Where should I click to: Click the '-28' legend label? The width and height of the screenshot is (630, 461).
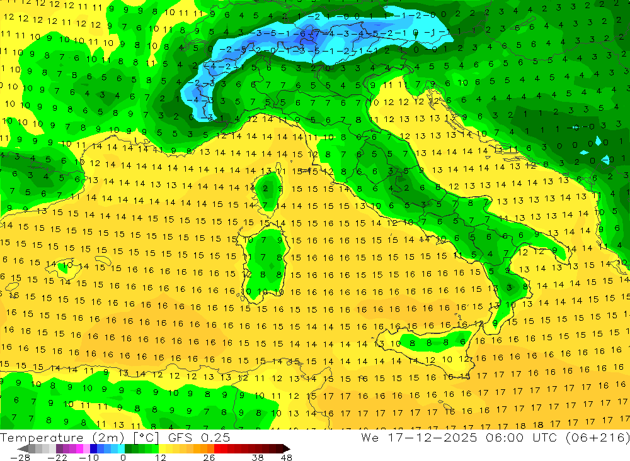click(x=20, y=457)
